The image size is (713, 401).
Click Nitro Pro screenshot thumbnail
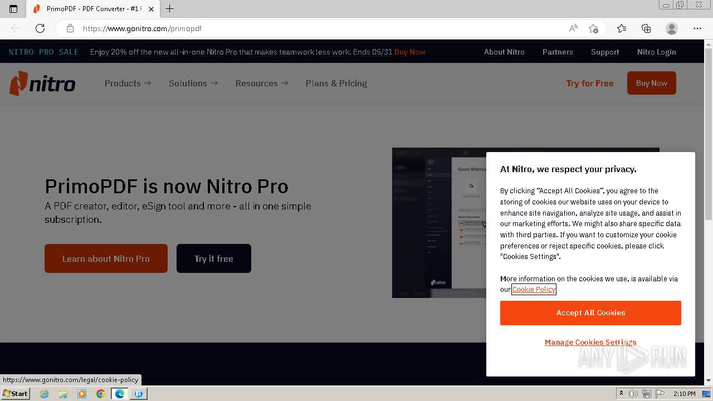439,223
